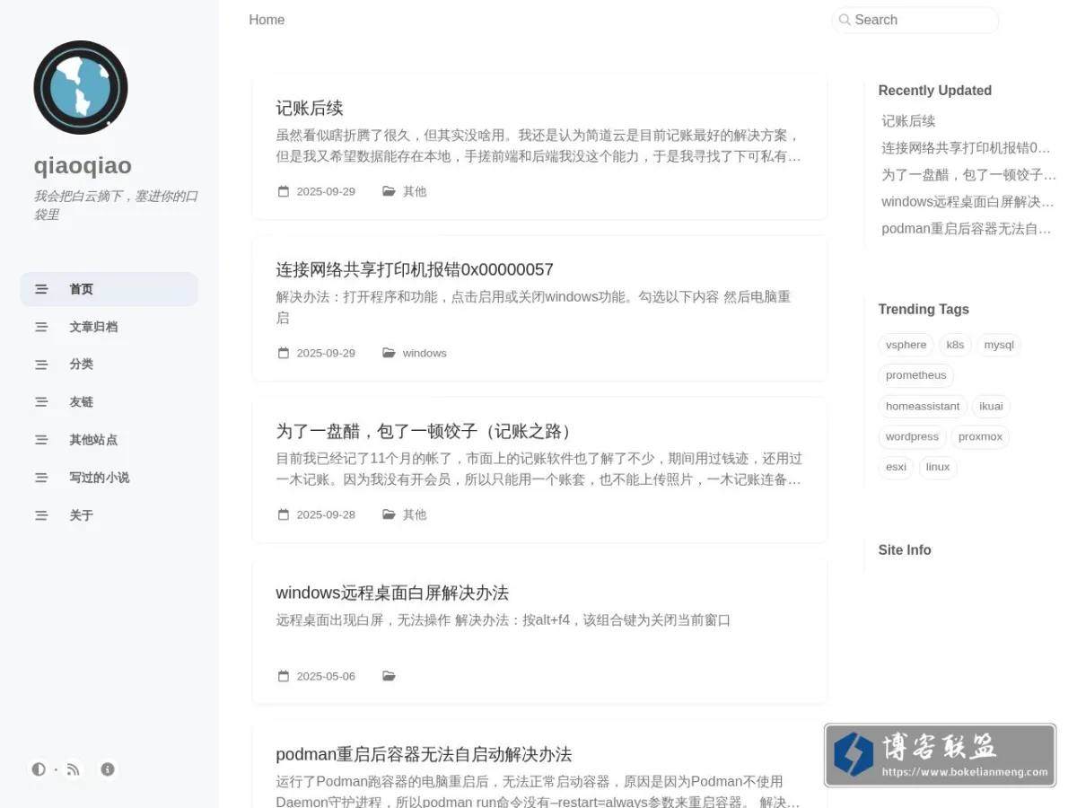Select the esxi tag
Image resolution: width=1077 pixels, height=808 pixels.
[x=896, y=467]
